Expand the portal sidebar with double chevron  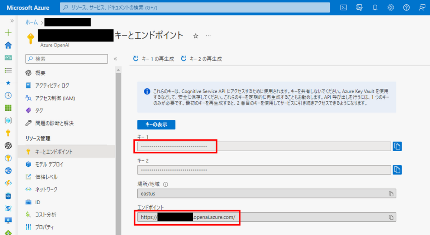[x=12, y=21]
